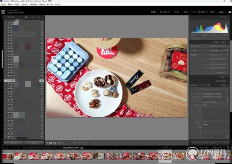The height and width of the screenshot is (164, 232).
Task: Rotate photo clockwise with the toolbar icon
Action: point(86,143)
